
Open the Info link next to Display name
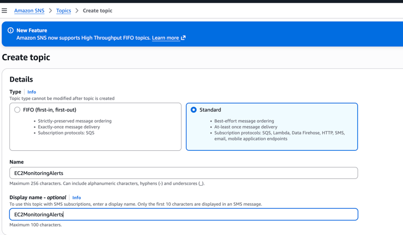[77, 198]
